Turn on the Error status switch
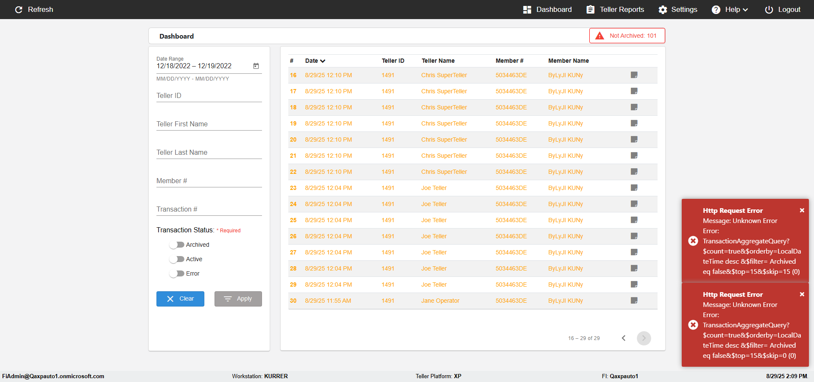The height and width of the screenshot is (382, 814). click(x=177, y=273)
